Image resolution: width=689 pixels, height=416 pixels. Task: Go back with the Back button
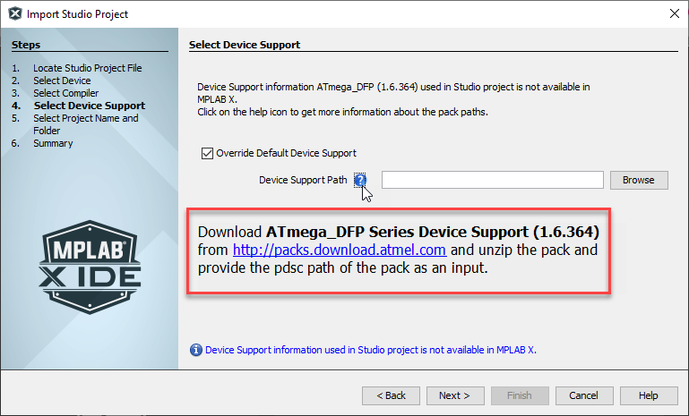pyautogui.click(x=391, y=395)
